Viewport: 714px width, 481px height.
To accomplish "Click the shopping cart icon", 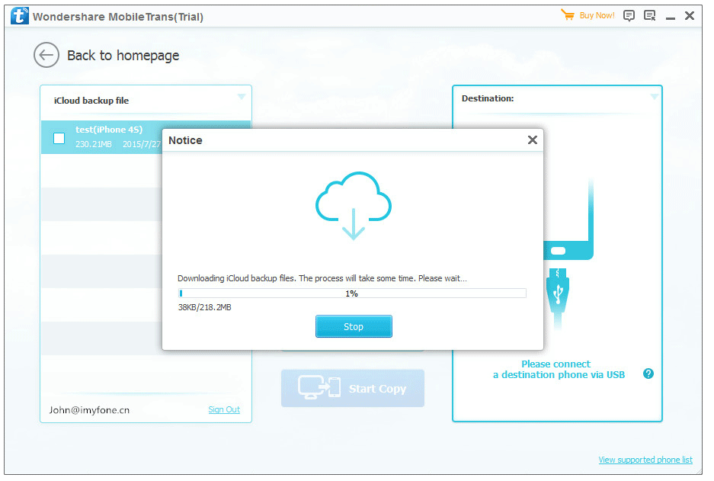I will click(x=568, y=15).
